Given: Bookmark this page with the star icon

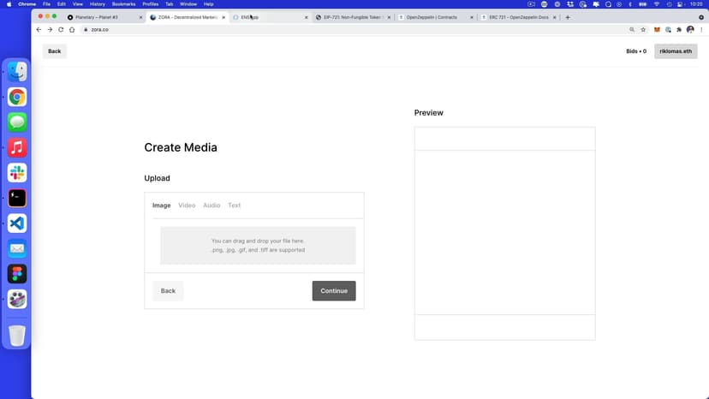Looking at the screenshot, I should click(643, 29).
